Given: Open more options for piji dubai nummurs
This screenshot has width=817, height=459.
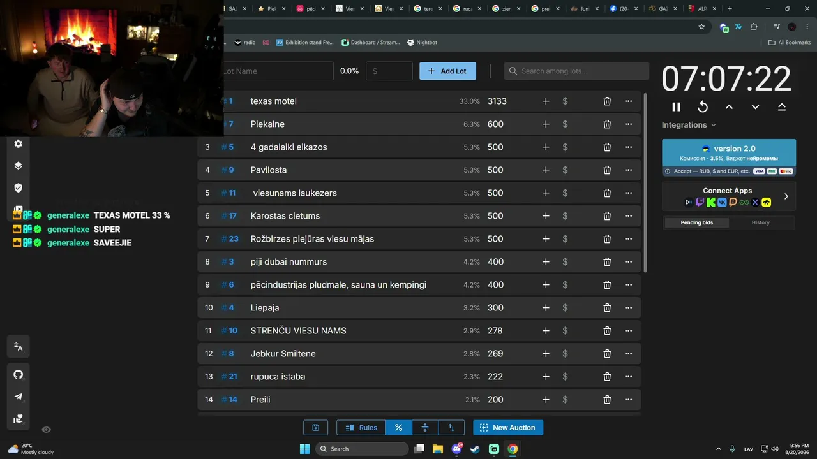Looking at the screenshot, I should (x=628, y=262).
